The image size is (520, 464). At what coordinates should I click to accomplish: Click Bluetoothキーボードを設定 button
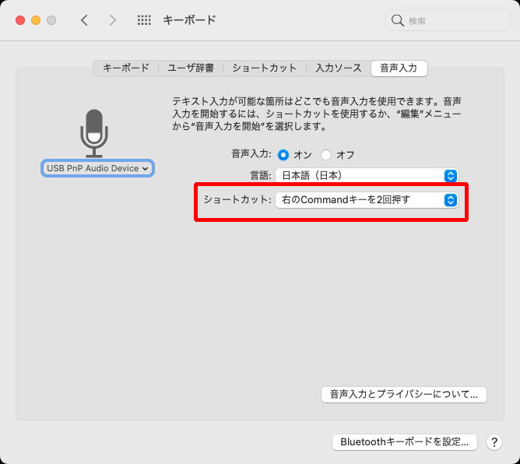click(404, 442)
